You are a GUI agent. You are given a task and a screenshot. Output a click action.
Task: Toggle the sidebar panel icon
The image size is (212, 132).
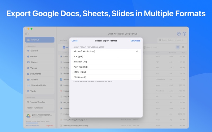tap(27, 34)
